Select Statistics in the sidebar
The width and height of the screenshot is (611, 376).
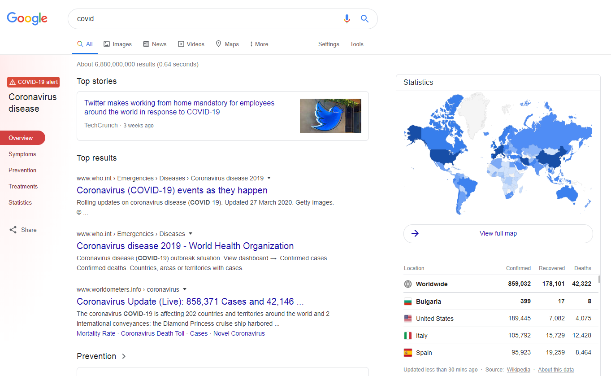tap(20, 202)
